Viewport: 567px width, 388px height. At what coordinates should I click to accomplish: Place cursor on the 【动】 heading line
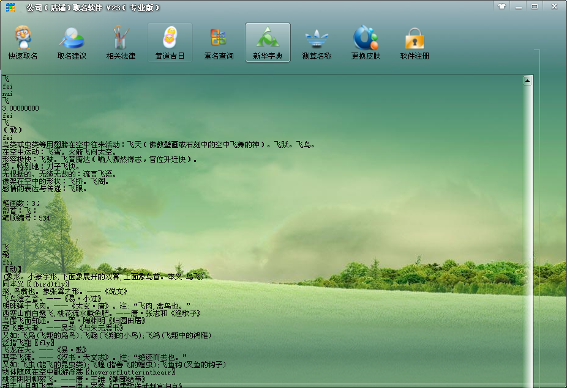[12, 269]
